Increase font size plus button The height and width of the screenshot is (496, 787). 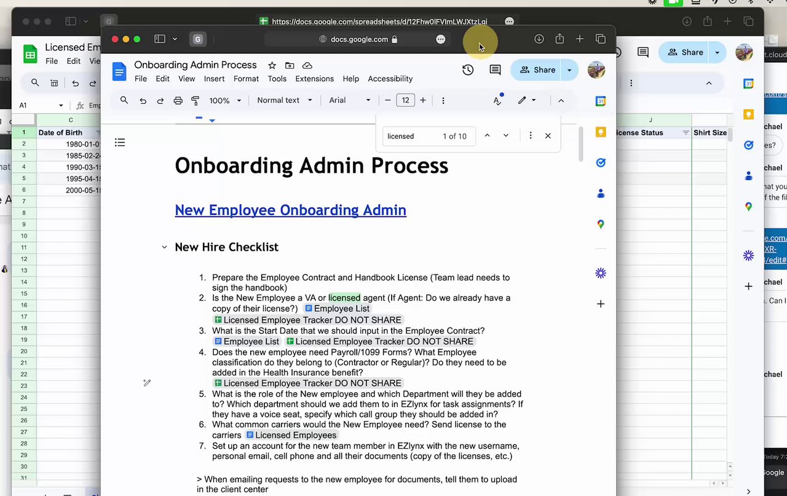tap(423, 100)
